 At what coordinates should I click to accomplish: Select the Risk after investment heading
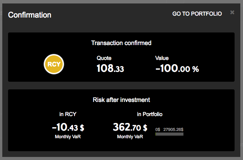click(x=121, y=100)
